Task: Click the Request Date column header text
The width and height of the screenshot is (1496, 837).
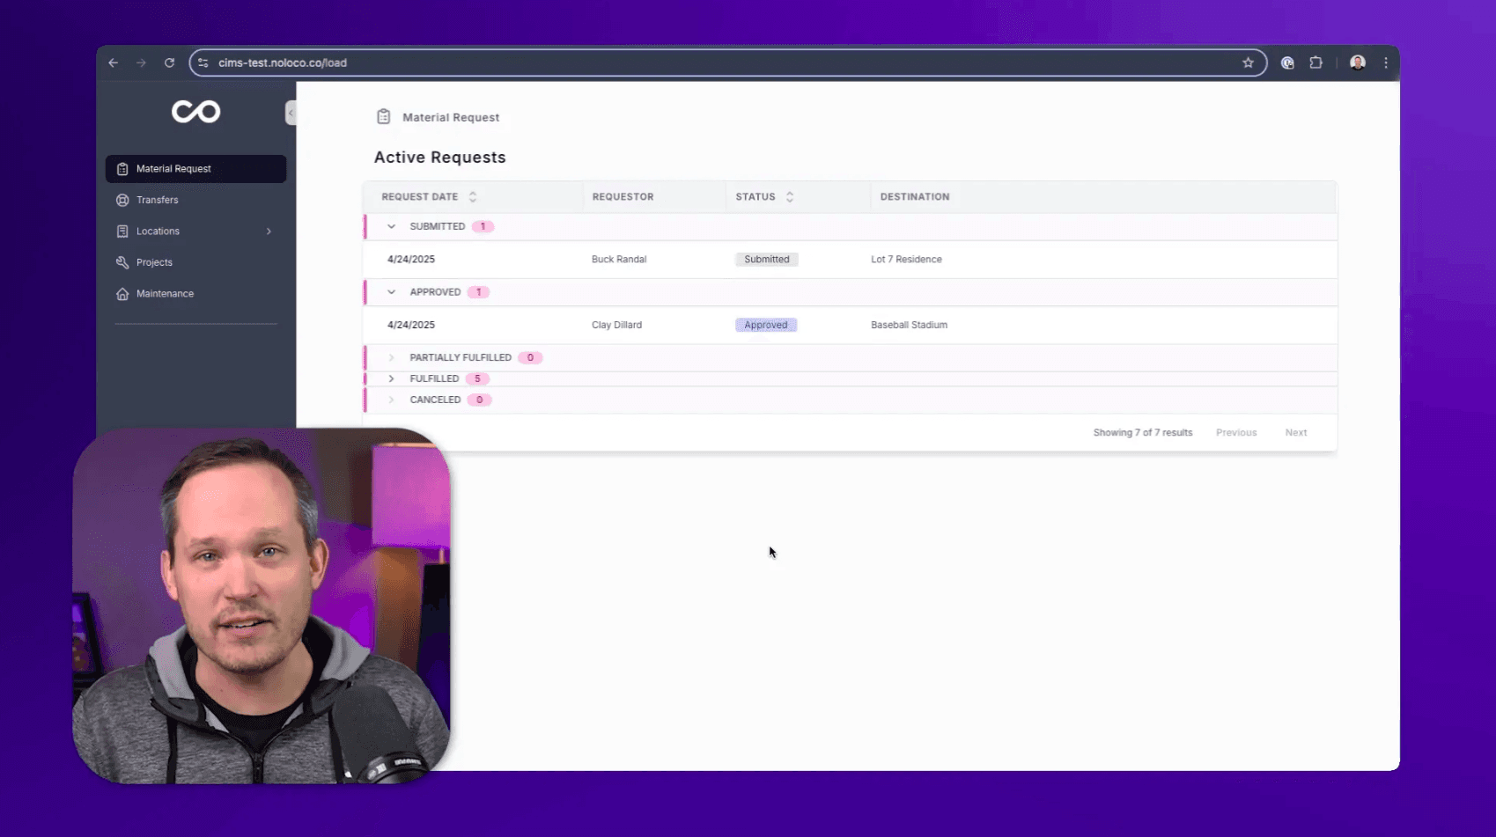Action: 419,197
